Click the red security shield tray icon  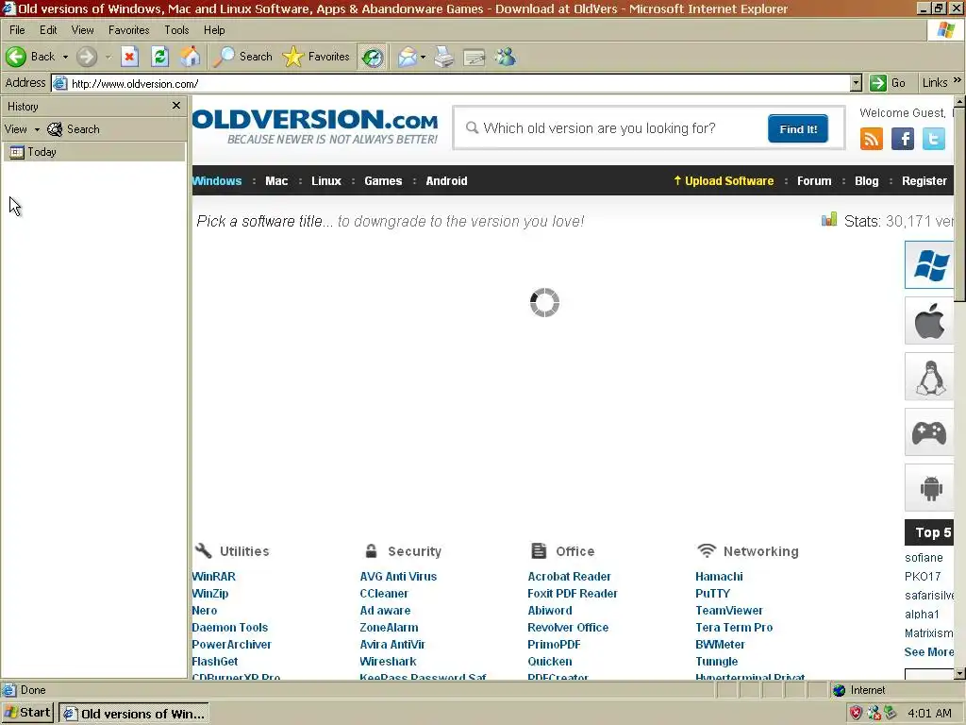click(856, 714)
